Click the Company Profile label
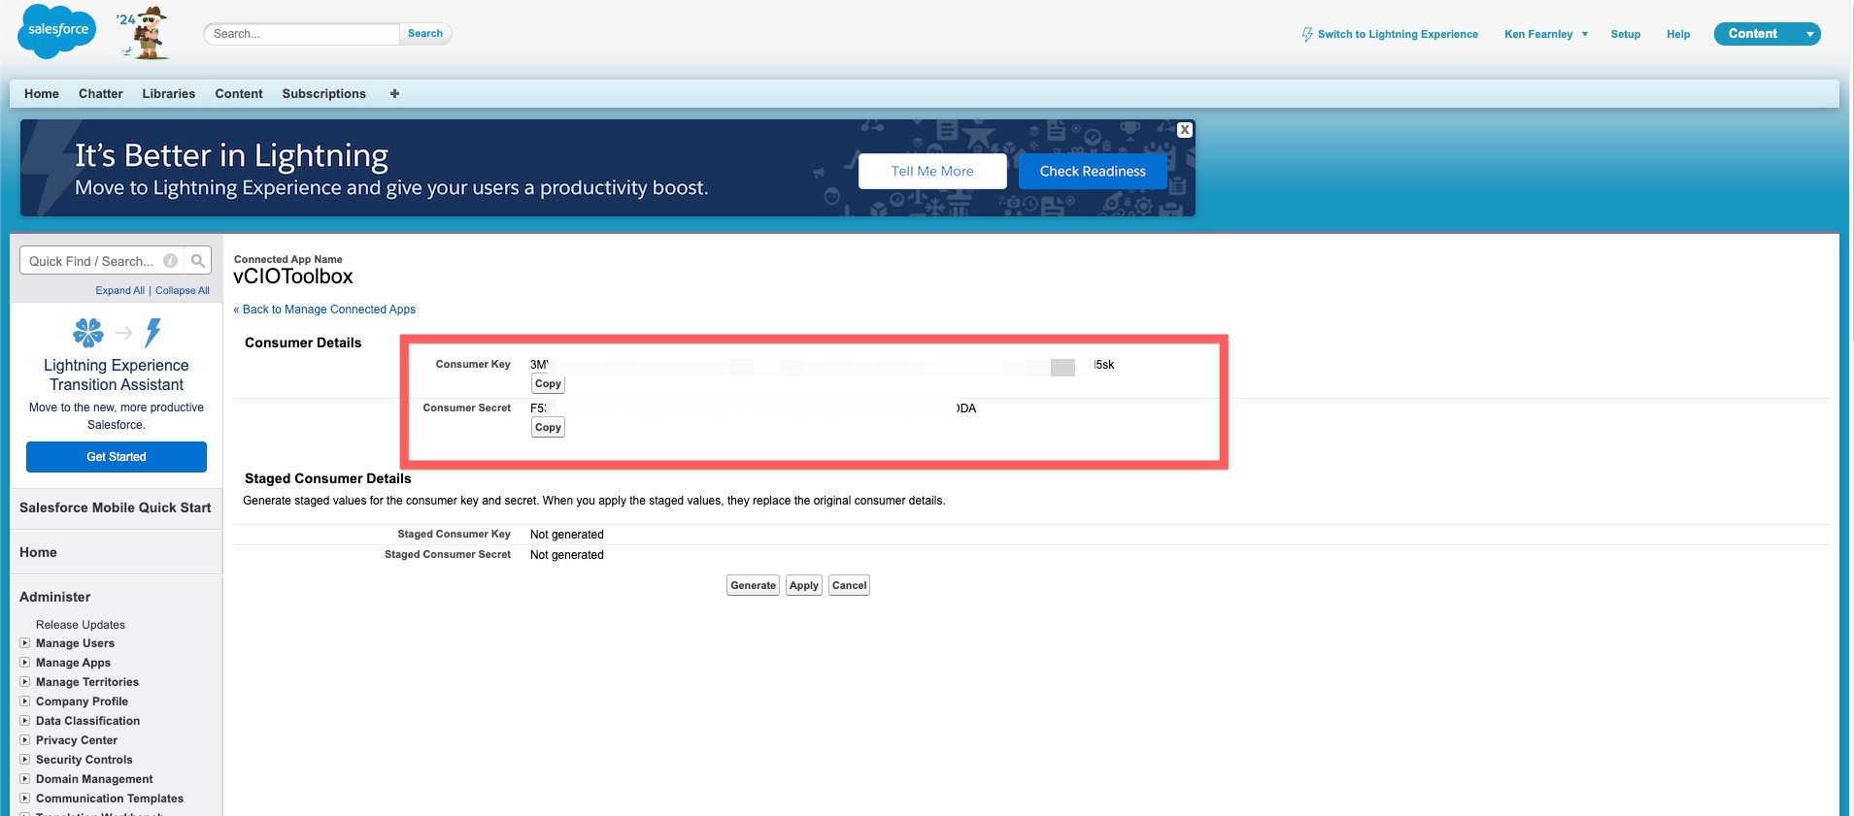The width and height of the screenshot is (1854, 816). coord(82,702)
